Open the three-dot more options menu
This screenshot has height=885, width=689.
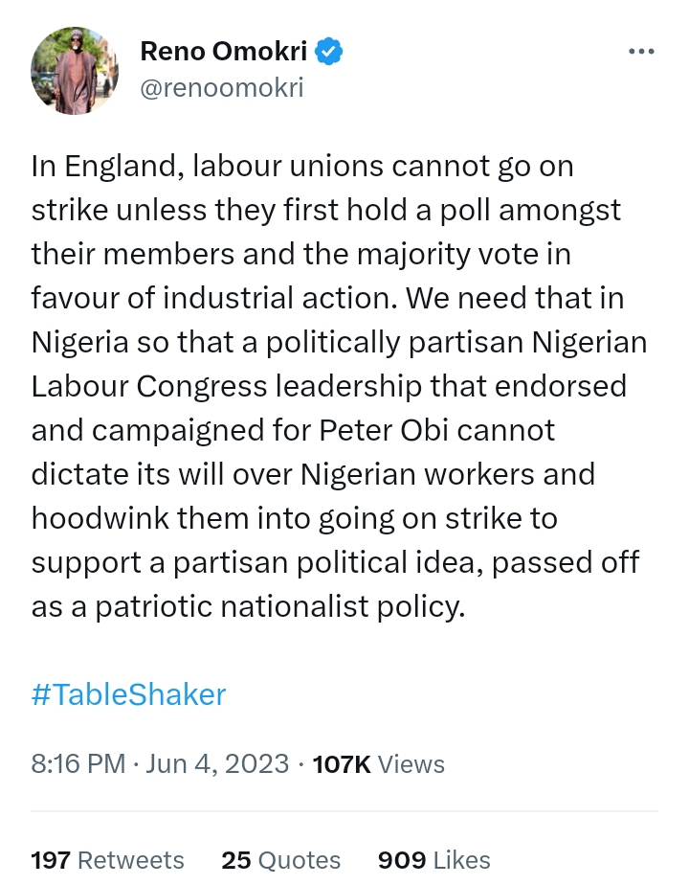(640, 52)
